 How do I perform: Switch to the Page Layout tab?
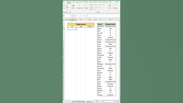(79, 2)
